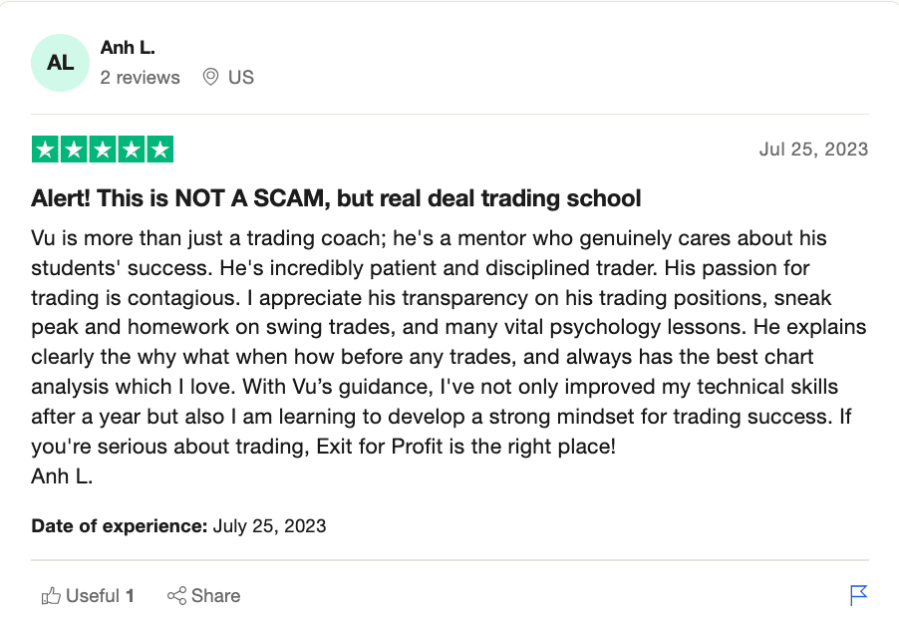Open reviewer profile via name Anh L.

[x=128, y=48]
